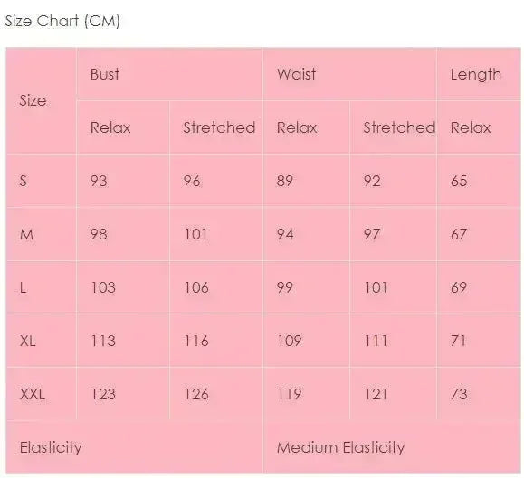Click the Medium Elasticity cell
Image resolution: width=524 pixels, height=478 pixels.
point(340,447)
